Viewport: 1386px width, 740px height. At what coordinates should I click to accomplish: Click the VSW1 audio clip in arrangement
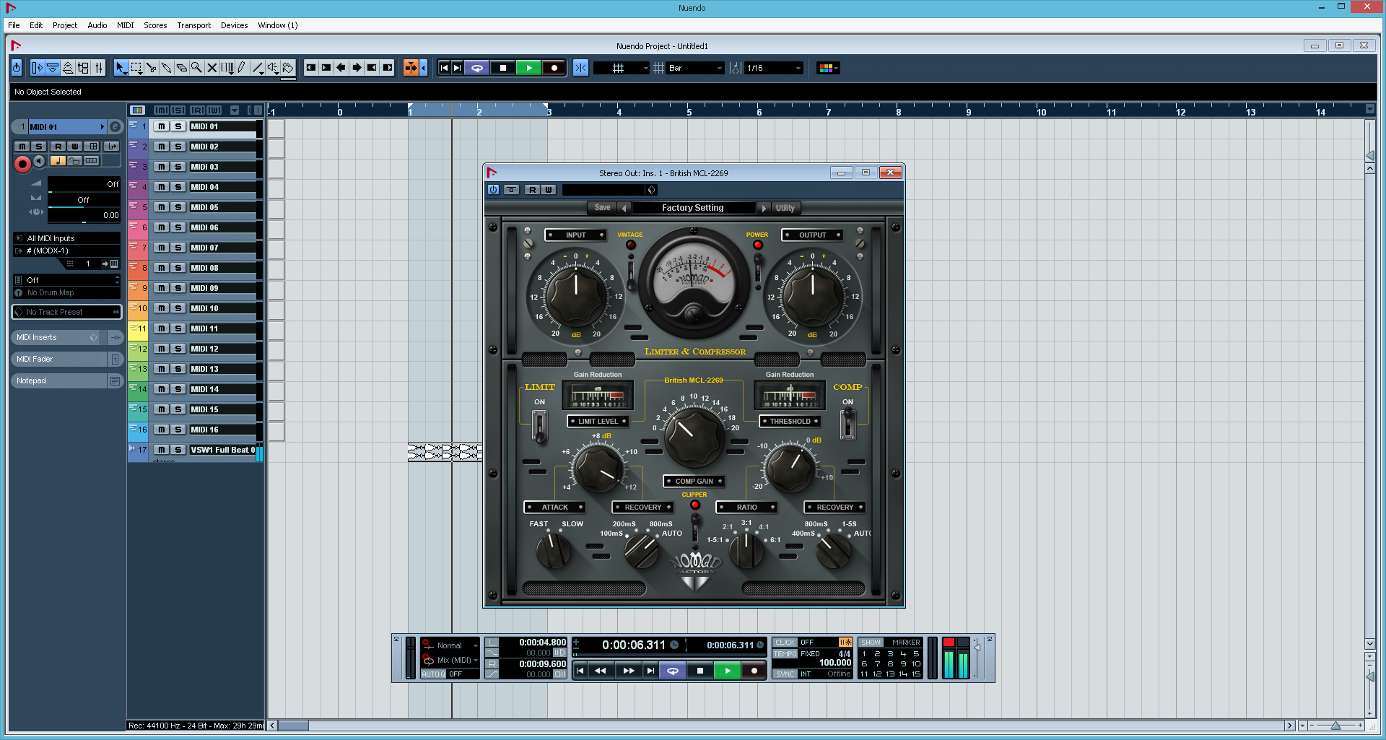445,452
